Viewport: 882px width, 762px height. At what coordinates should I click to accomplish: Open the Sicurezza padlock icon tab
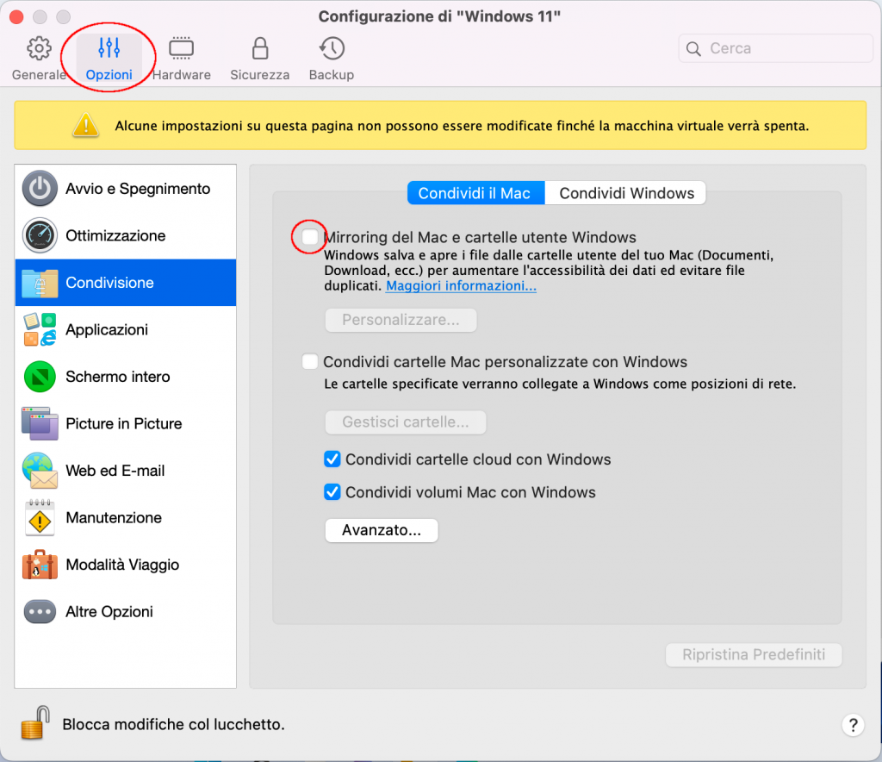click(260, 49)
